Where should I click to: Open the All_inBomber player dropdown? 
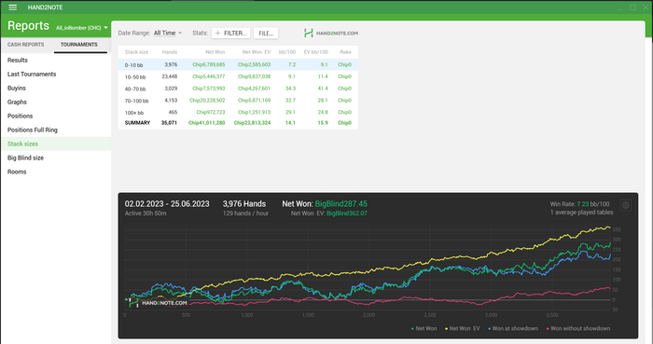click(x=82, y=28)
